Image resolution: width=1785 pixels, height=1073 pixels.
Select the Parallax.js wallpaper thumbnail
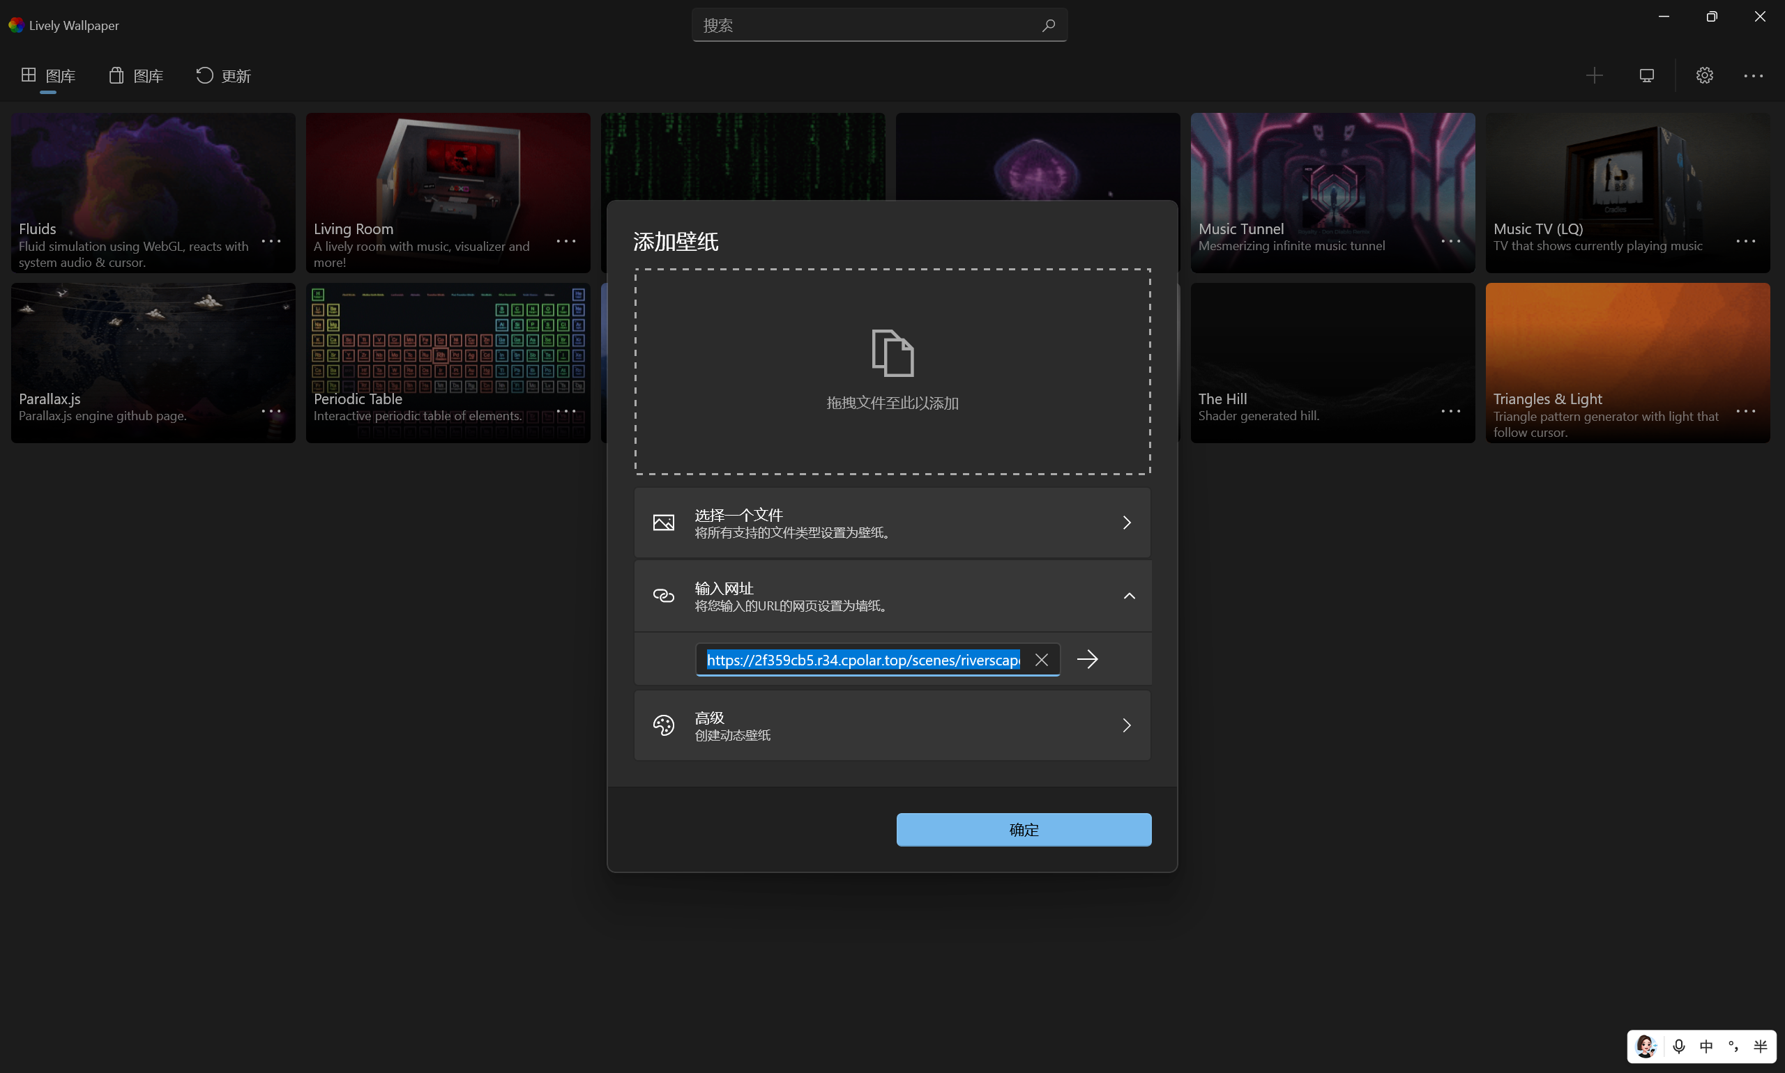coord(153,362)
